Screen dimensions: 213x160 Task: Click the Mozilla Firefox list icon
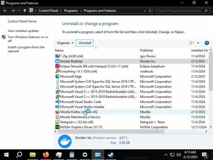(58, 112)
